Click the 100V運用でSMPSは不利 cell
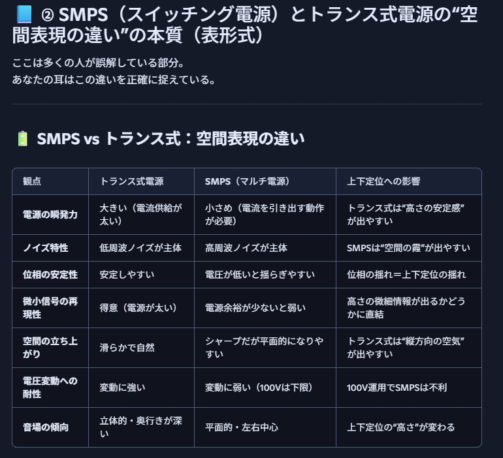Image resolution: width=503 pixels, height=458 pixels. pyautogui.click(x=397, y=388)
